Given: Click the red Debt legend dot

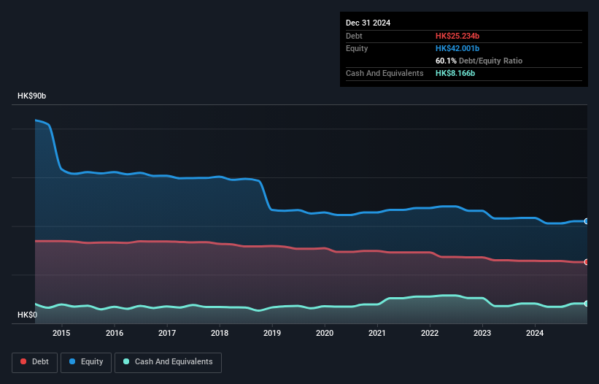Looking at the screenshot, I should click(x=23, y=361).
